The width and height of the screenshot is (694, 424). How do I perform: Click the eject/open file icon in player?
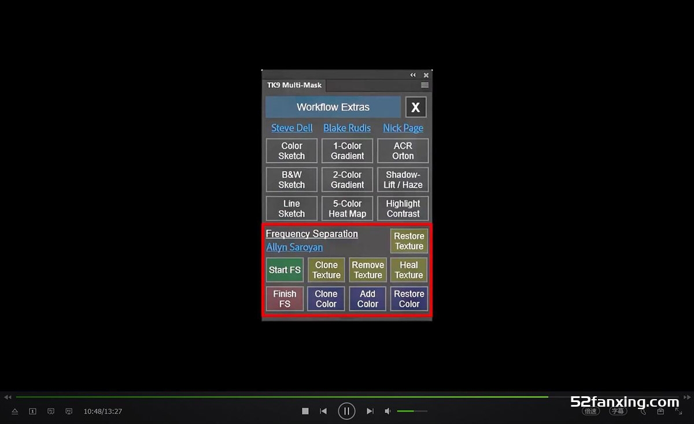pyautogui.click(x=15, y=411)
